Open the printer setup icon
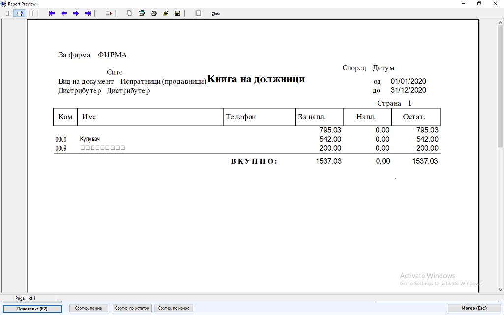The width and height of the screenshot is (504, 315). [x=142, y=13]
